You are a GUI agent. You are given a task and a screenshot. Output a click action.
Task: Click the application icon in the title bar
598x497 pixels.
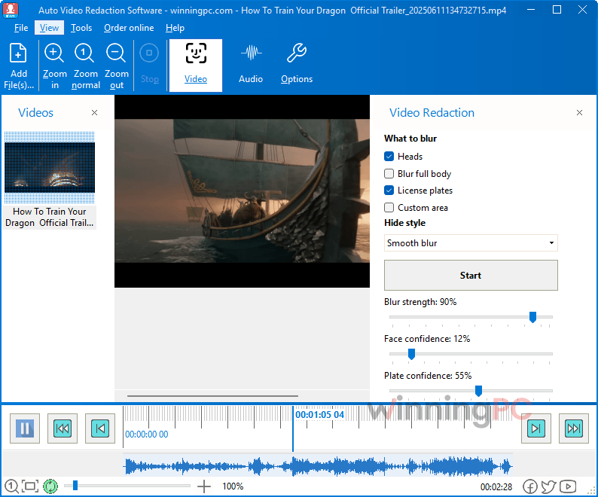pos(11,10)
